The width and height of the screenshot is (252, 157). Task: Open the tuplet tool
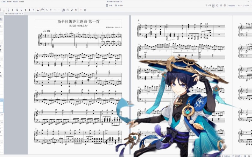click(x=64, y=10)
